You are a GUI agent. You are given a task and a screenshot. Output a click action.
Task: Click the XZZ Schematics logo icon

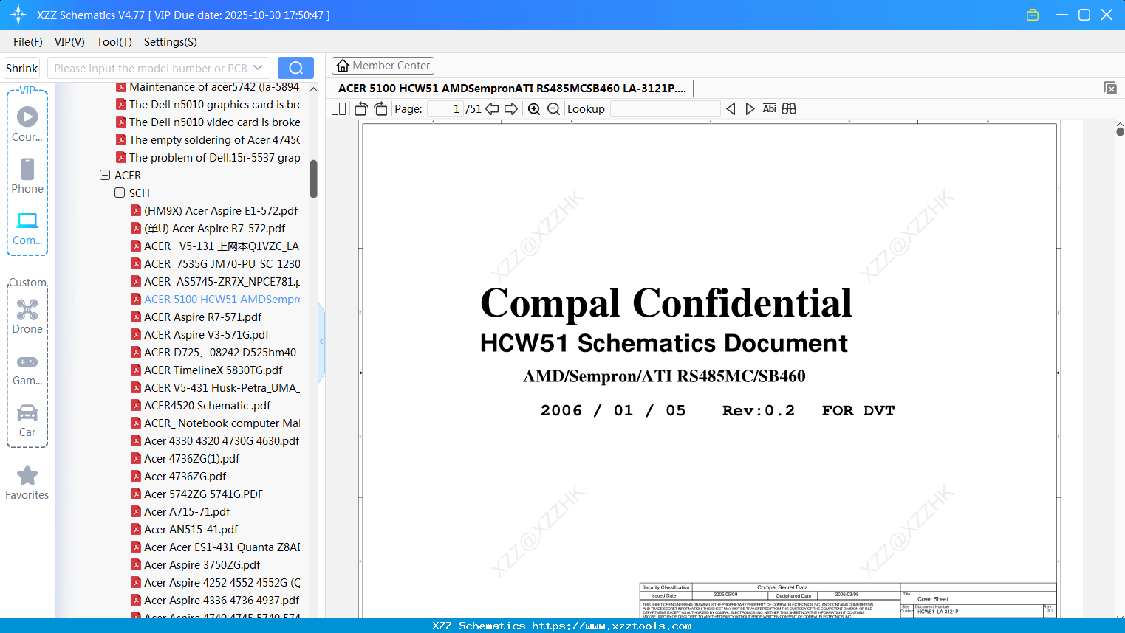18,15
